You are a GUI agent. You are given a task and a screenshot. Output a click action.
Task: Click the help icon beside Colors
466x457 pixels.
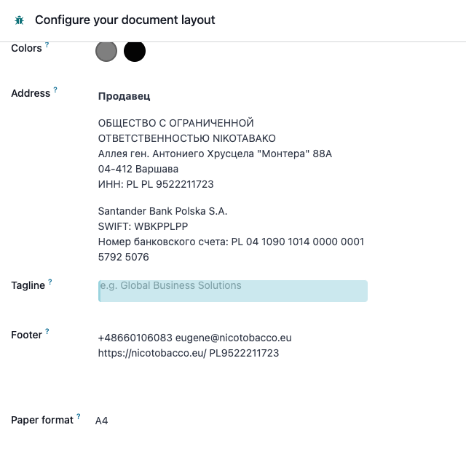pyautogui.click(x=47, y=44)
